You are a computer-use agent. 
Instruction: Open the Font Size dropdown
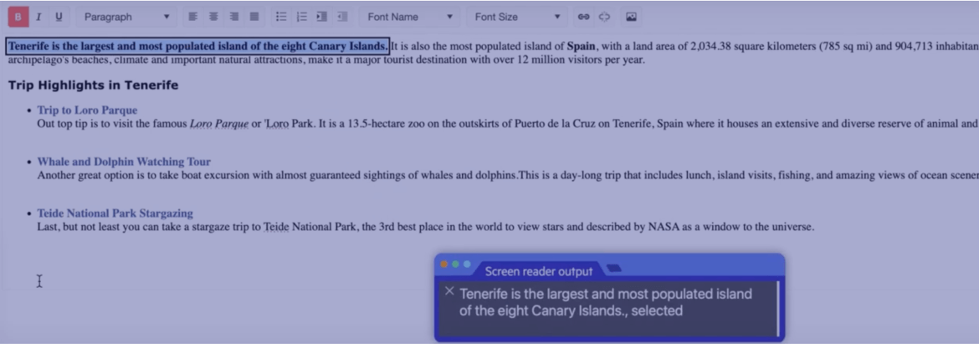point(518,17)
